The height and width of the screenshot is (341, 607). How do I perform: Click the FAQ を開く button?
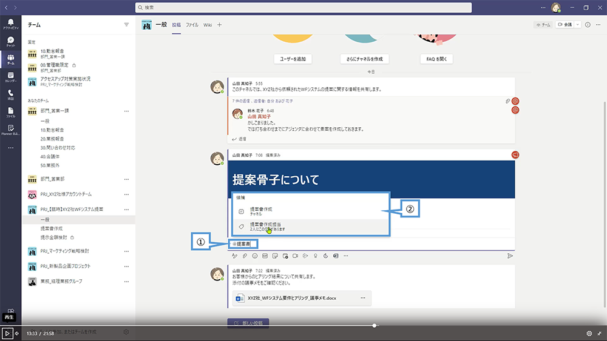click(436, 59)
